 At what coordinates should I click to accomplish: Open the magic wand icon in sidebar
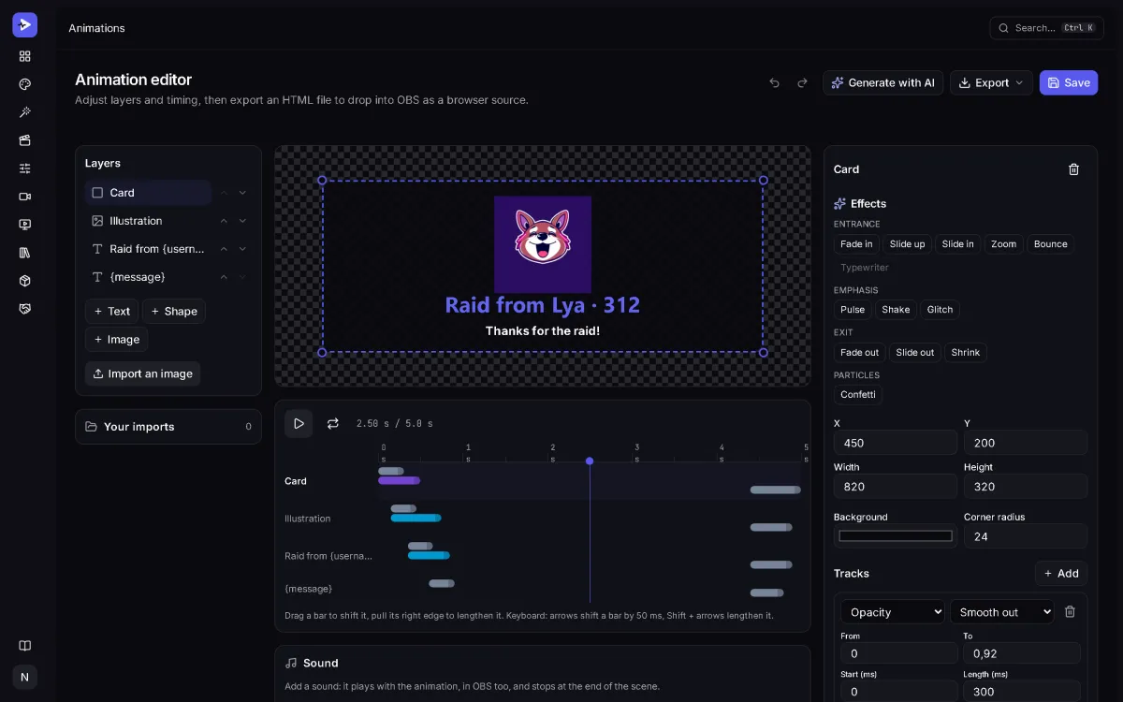[x=25, y=112]
